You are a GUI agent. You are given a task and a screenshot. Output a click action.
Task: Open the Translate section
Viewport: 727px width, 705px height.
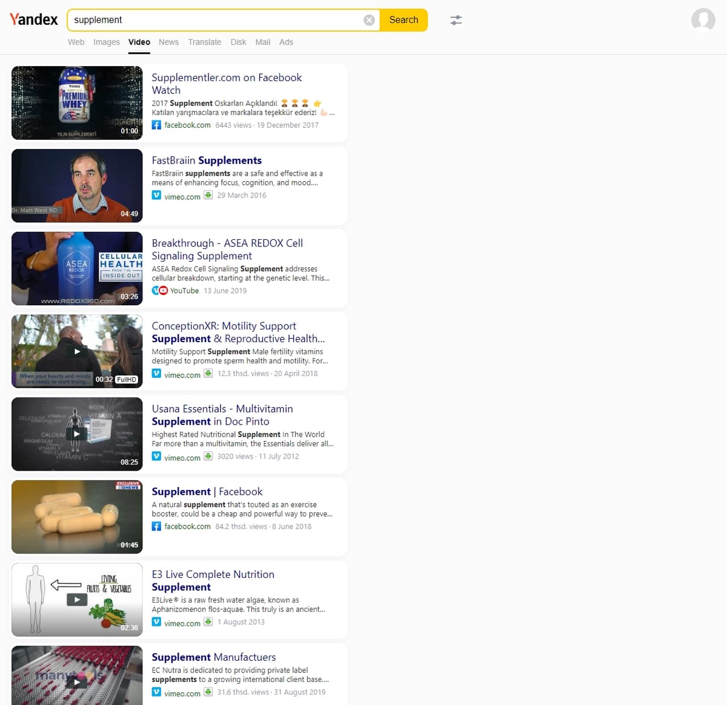pyautogui.click(x=204, y=42)
